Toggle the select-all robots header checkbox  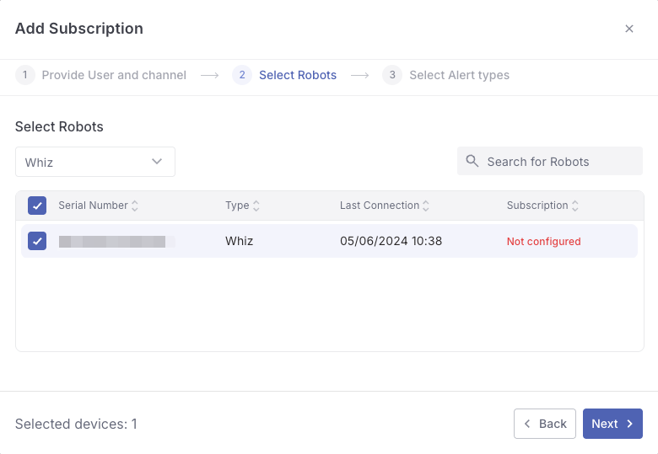tap(37, 206)
